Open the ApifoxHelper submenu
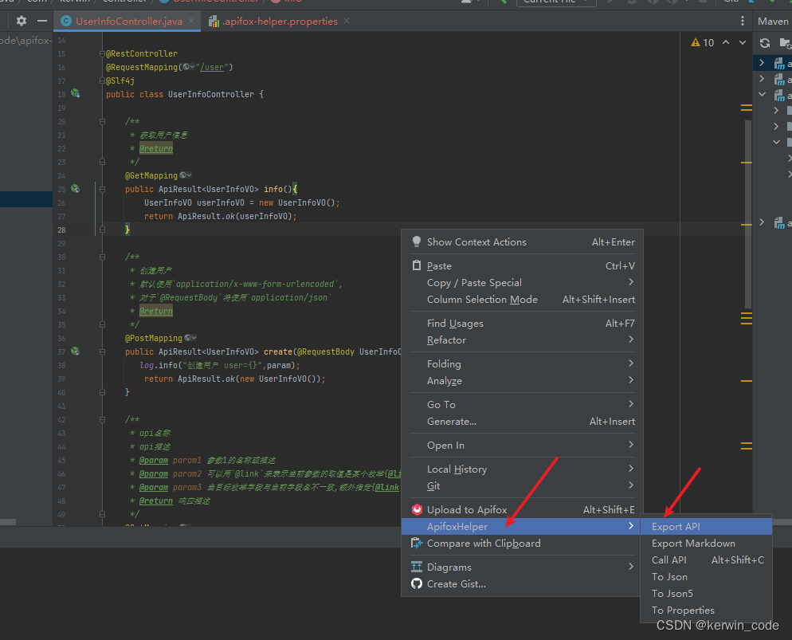The image size is (792, 640). [x=520, y=526]
